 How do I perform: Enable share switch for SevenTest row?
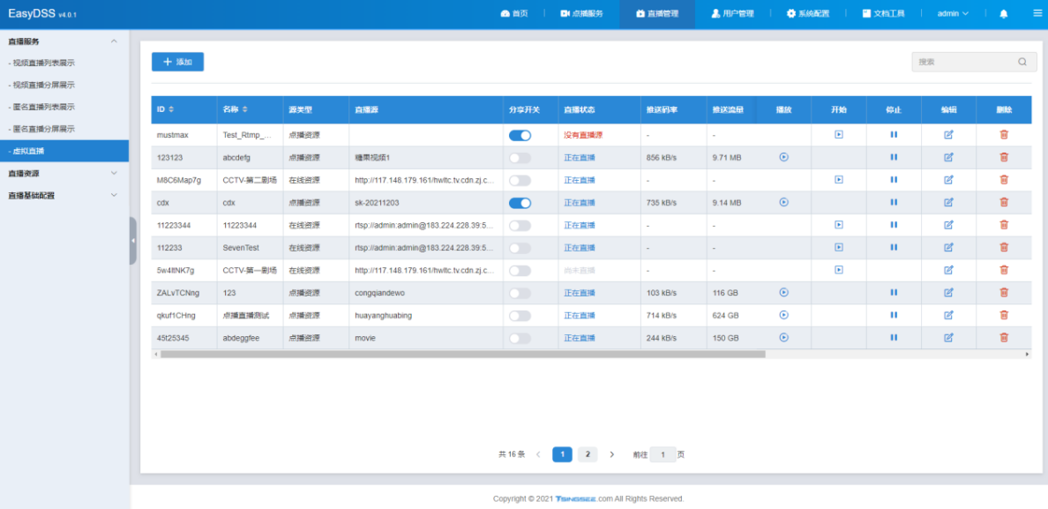point(520,248)
